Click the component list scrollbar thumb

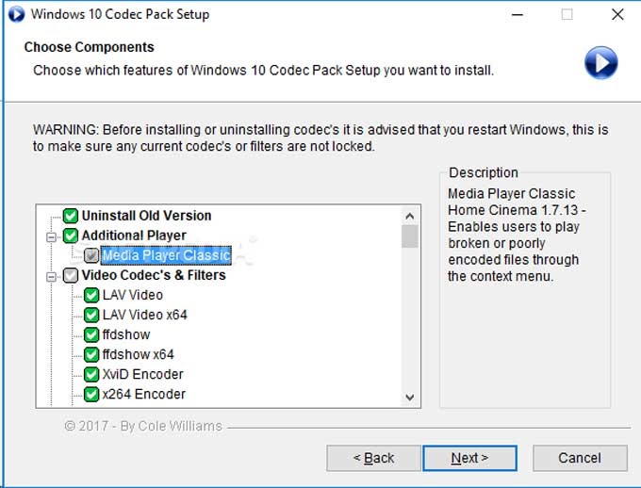pos(410,236)
